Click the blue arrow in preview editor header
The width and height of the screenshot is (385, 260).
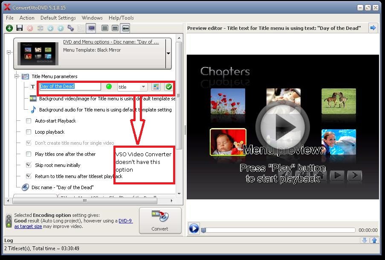click(x=373, y=28)
